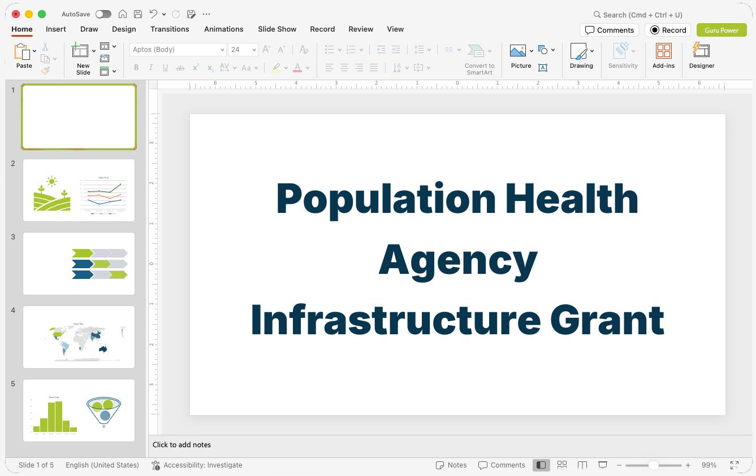Click the zoom slider handle

pyautogui.click(x=653, y=465)
